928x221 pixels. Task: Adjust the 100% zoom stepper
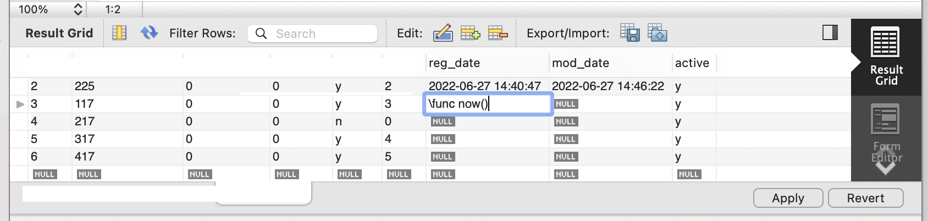(x=78, y=9)
